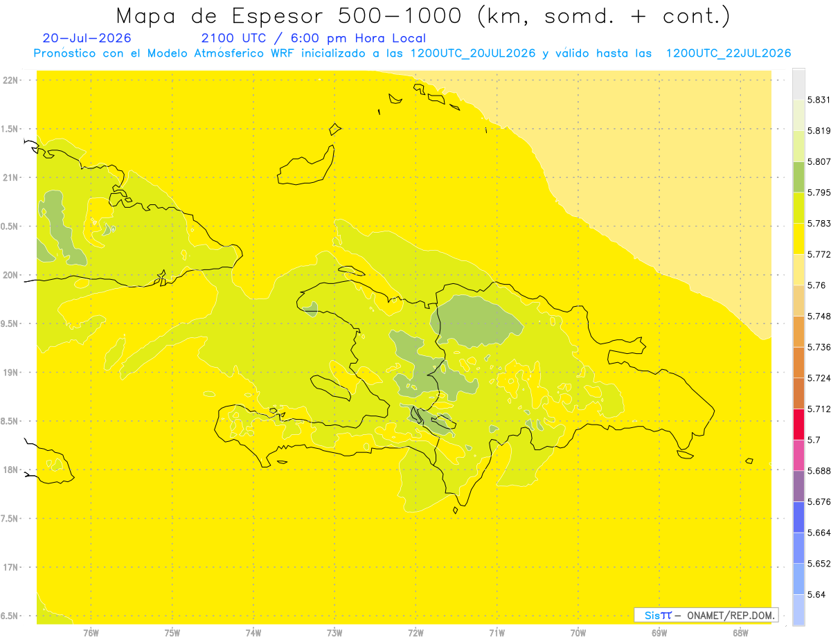The width and height of the screenshot is (831, 642).
Task: Select the bright yellow legend swatch below 5.783
Action: pyautogui.click(x=798, y=238)
